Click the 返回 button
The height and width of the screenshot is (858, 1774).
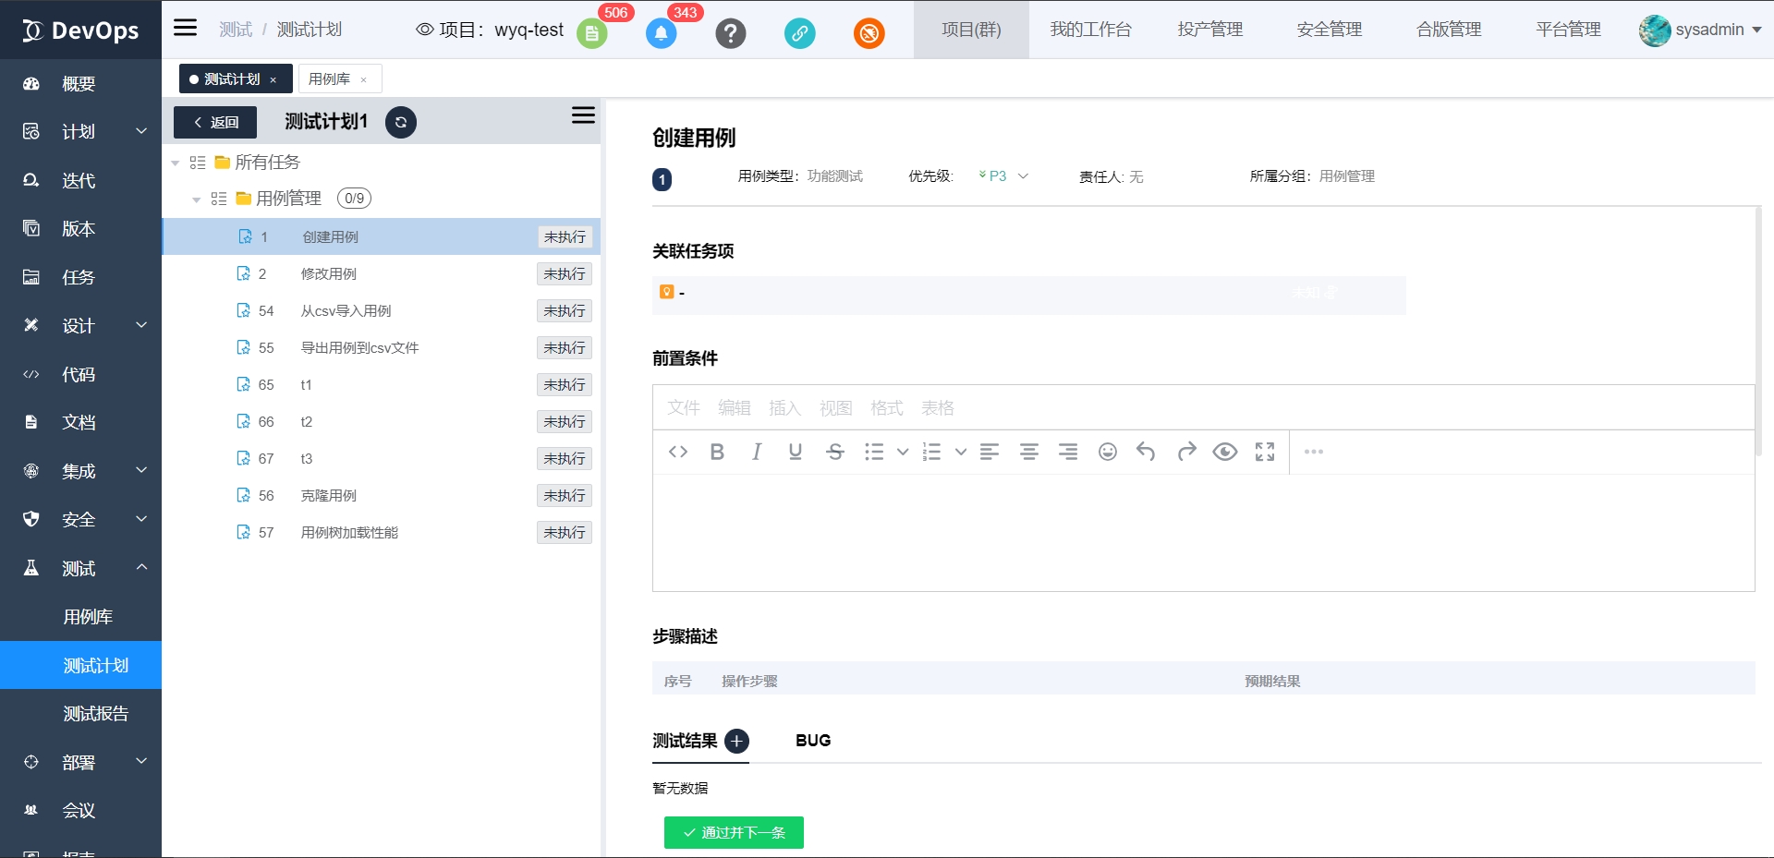(214, 122)
